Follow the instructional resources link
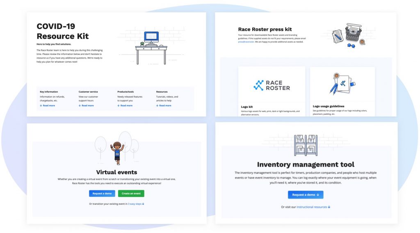 click(x=313, y=207)
